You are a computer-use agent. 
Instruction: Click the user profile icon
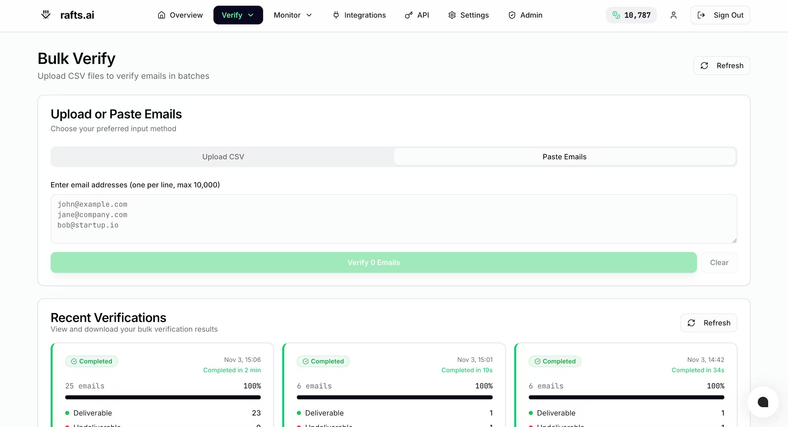click(x=673, y=15)
